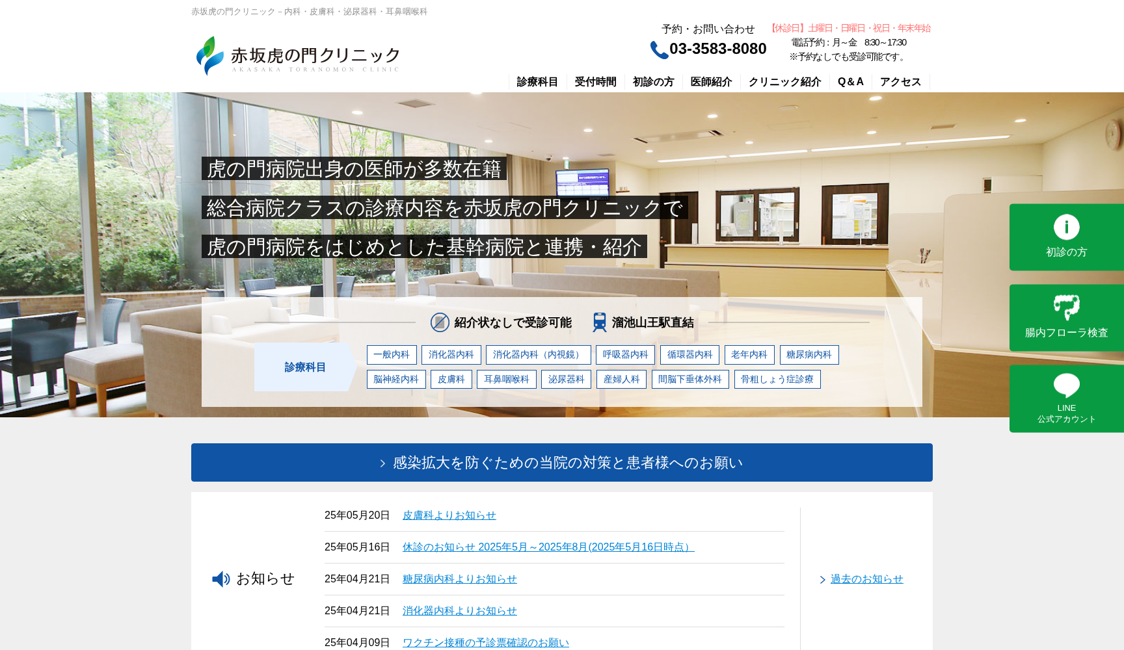Click the train icon beside 溜池山王駅直結
The width and height of the screenshot is (1124, 650).
(x=599, y=321)
